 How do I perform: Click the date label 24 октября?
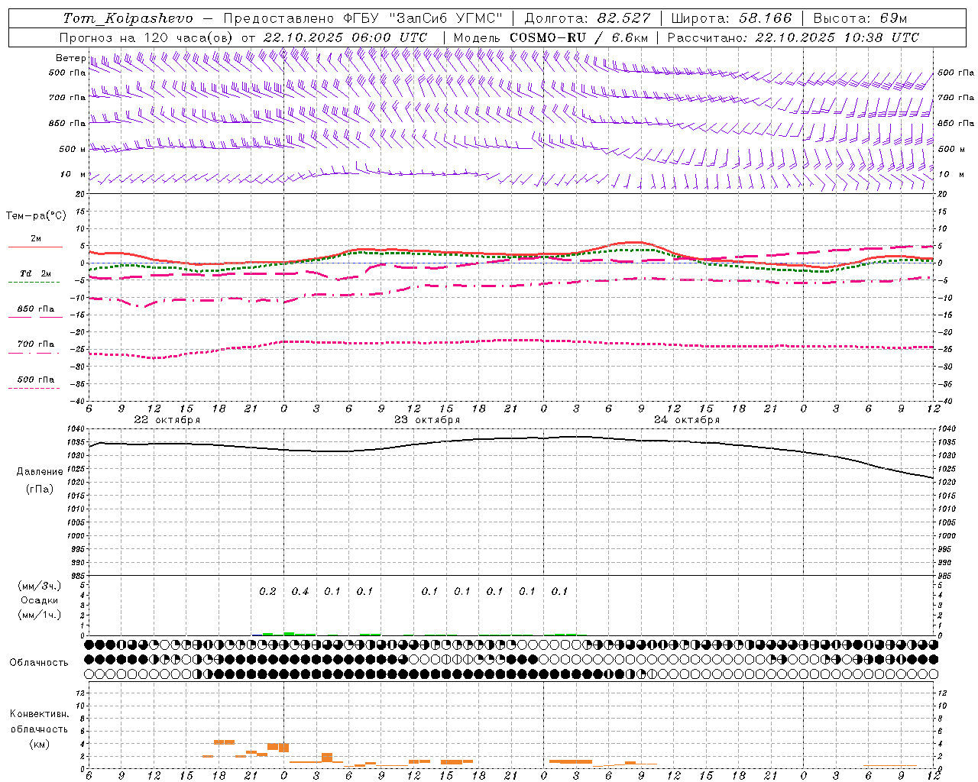687,419
